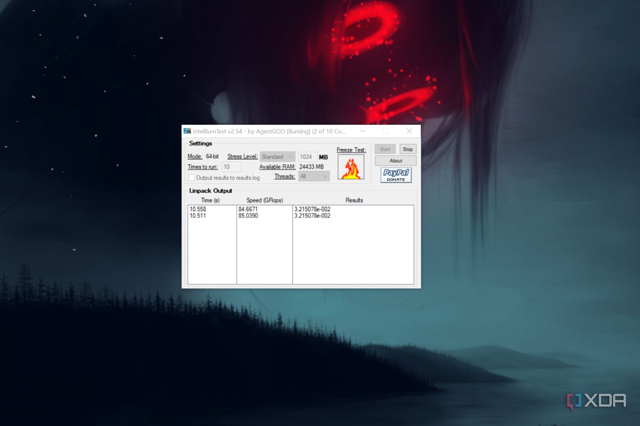640x426 pixels.
Task: Click the IntelBurnTest icon in the title bar
Action: click(187, 131)
